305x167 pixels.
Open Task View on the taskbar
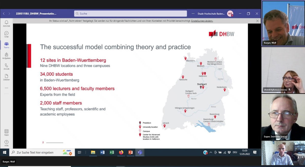click(79, 152)
